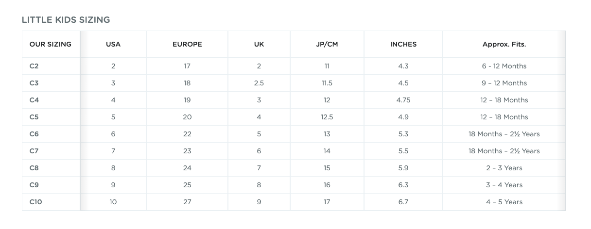Click the 4.75 inches cell

(403, 100)
